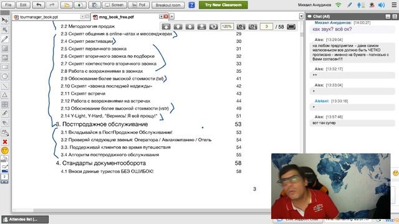Select the Pencil drawing tool
Viewport: 399px width, 224px height.
[x=5, y=39]
